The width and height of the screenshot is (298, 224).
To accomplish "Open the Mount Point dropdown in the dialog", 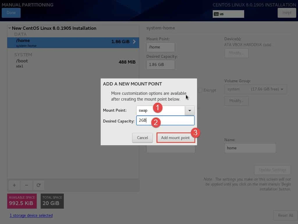I will tap(189, 110).
